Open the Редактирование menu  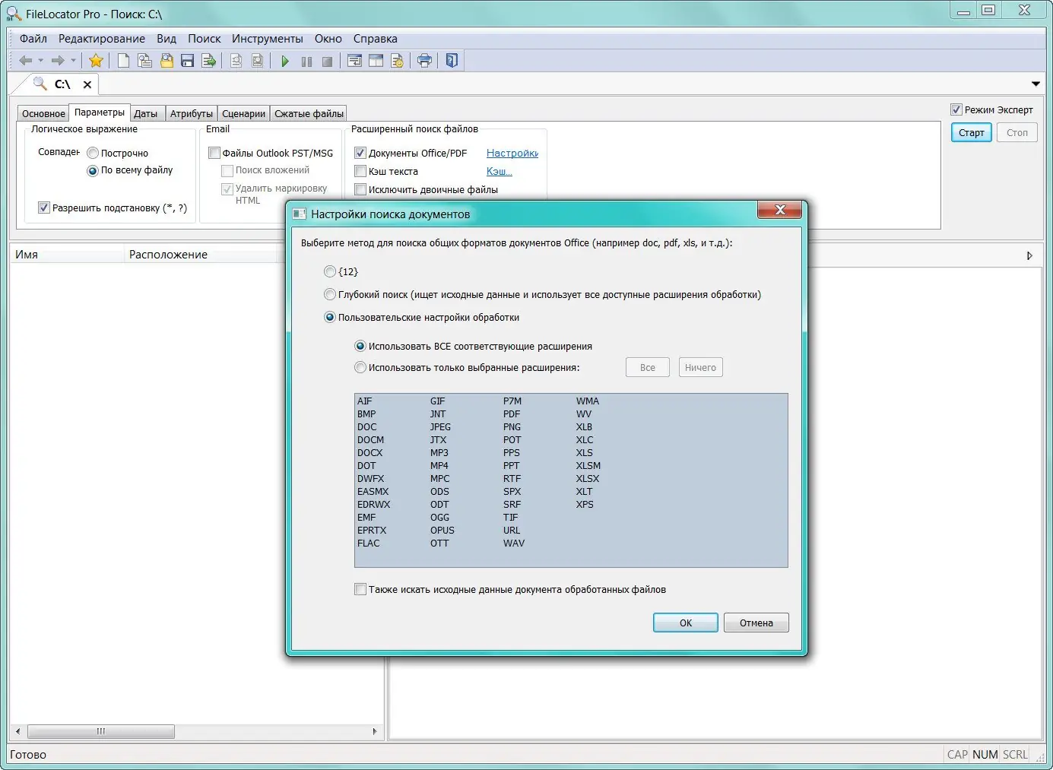102,39
